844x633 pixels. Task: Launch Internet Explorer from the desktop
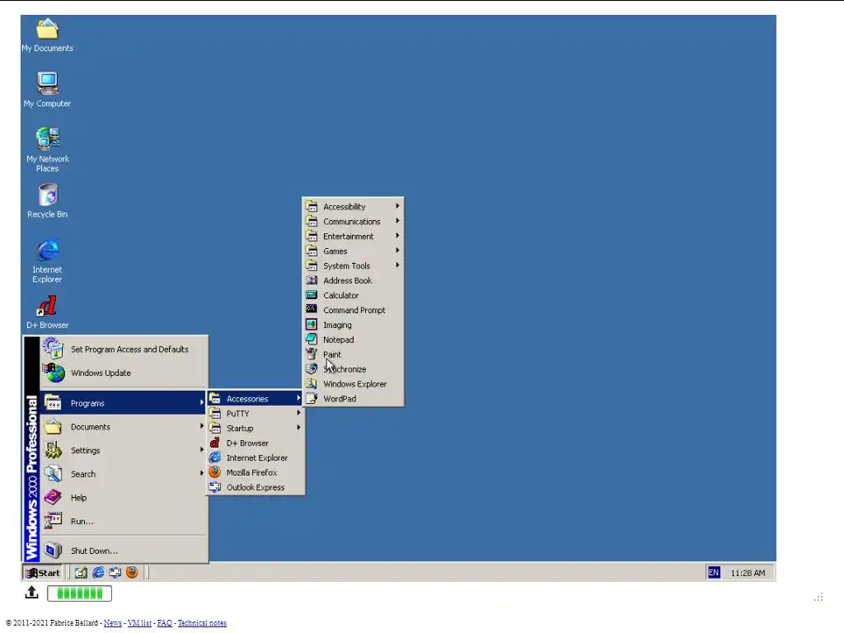coord(47,261)
